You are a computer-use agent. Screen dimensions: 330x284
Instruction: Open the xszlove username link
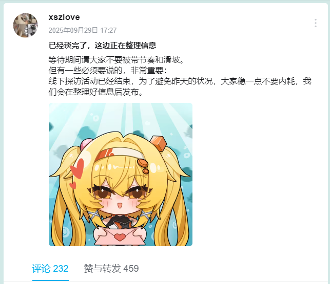[64, 17]
